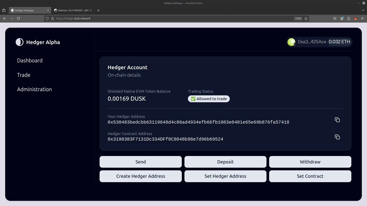
Task: Bookmark this page with star icon
Action: (x=306, y=18)
